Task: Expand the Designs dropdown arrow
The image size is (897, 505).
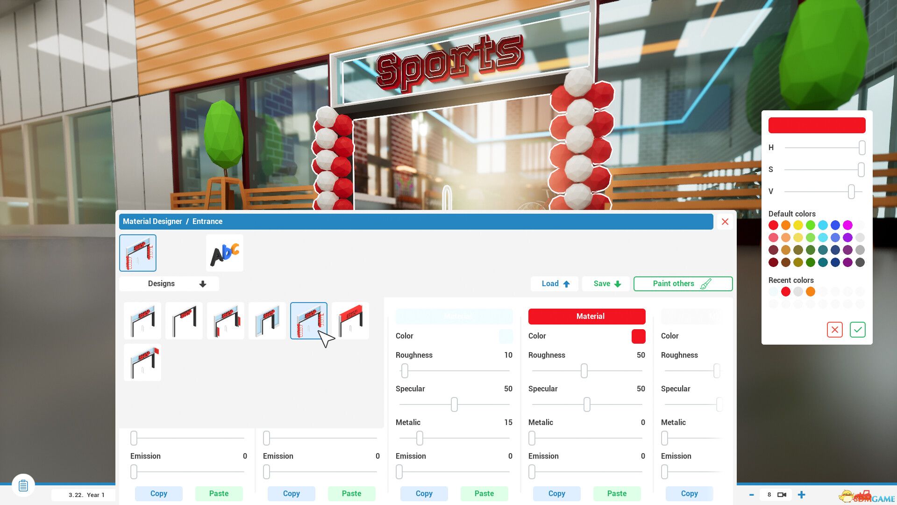Action: 202,283
